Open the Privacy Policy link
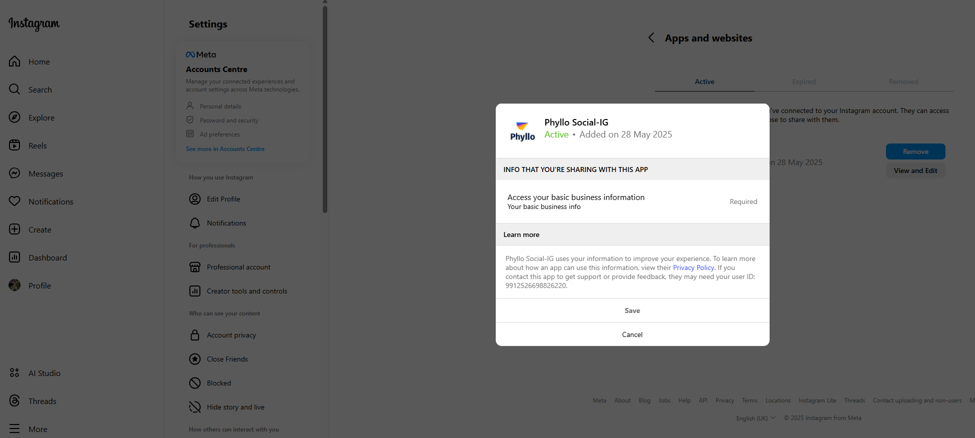The width and height of the screenshot is (975, 438). pyautogui.click(x=693, y=267)
